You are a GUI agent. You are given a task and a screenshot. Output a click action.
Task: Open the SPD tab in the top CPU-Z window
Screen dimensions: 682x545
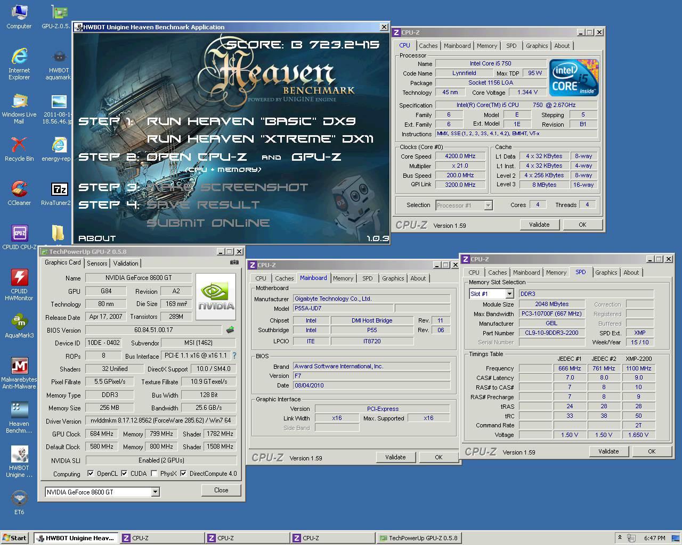click(511, 46)
